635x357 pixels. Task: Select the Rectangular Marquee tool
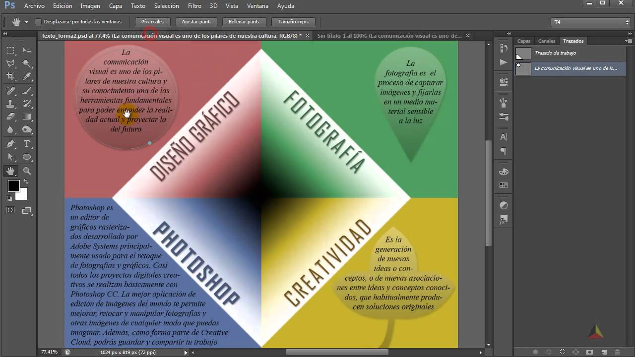click(x=10, y=51)
